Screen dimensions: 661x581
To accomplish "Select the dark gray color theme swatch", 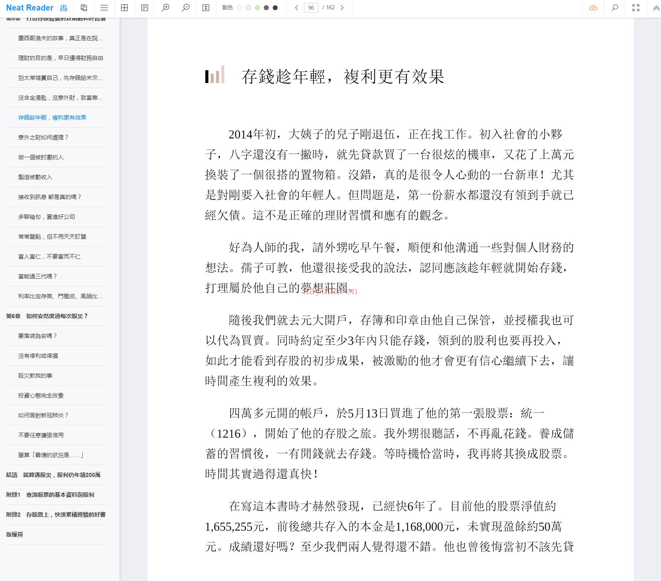I will click(266, 8).
